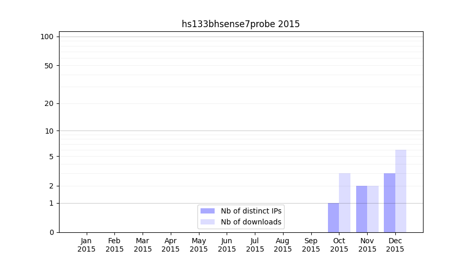Click the December distinct IPs bar
Screen dimensions: 470x261
click(390, 203)
